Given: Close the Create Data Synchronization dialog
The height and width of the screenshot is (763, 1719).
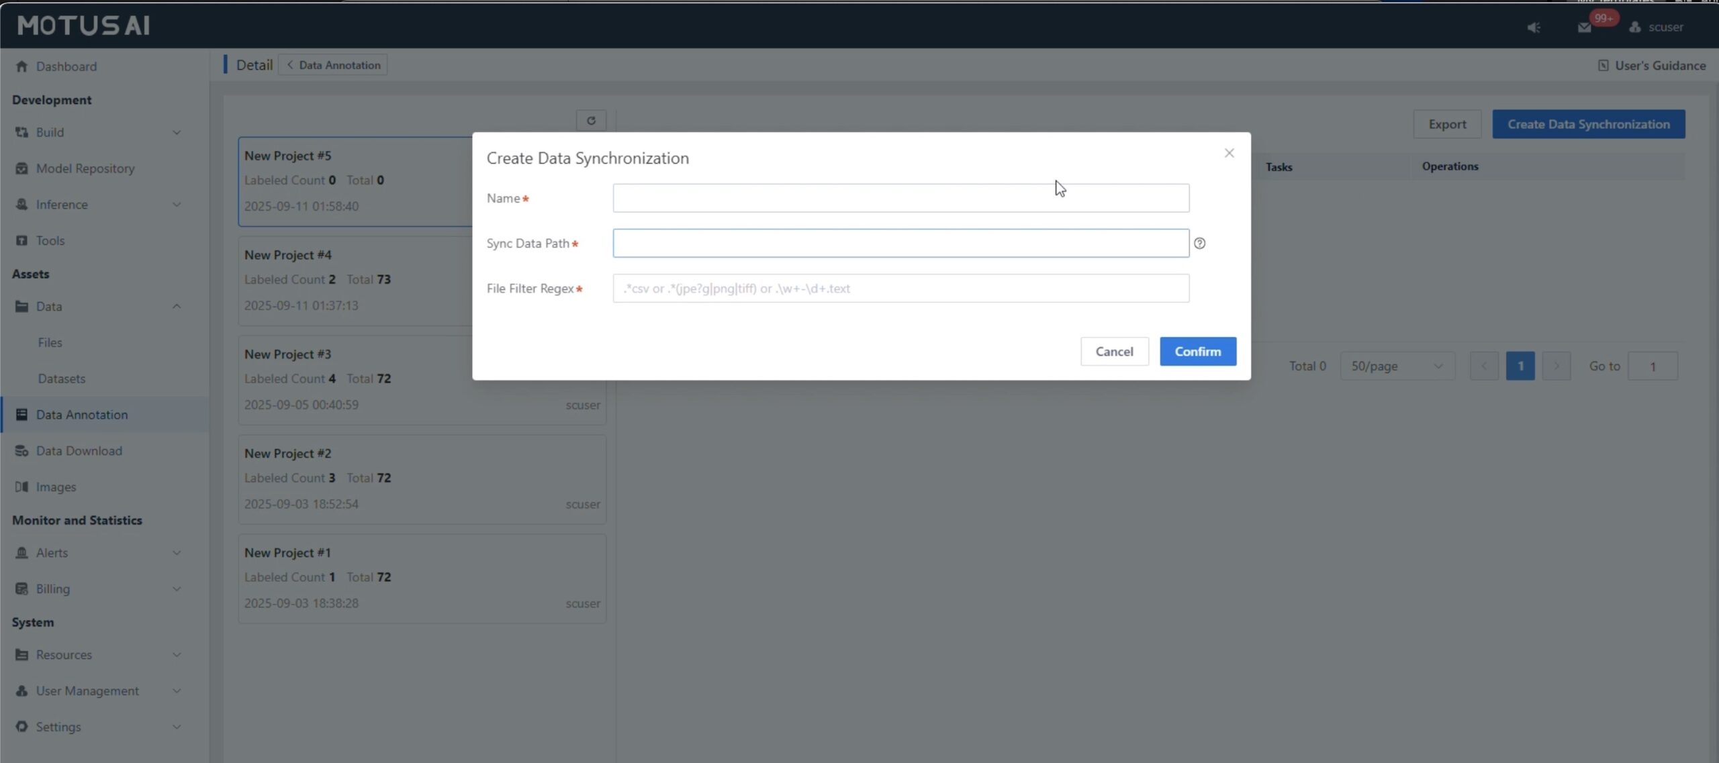Looking at the screenshot, I should tap(1229, 154).
